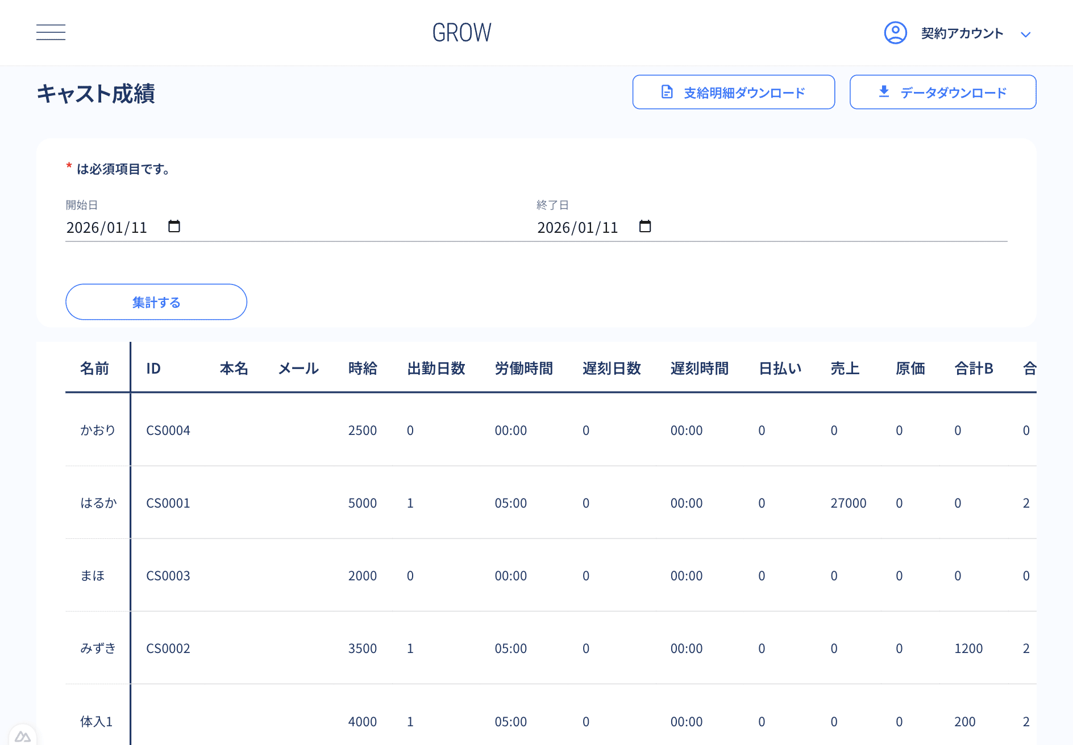Image resolution: width=1073 pixels, height=745 pixels.
Task: Open the hamburger navigation menu
Action: pyautogui.click(x=51, y=32)
